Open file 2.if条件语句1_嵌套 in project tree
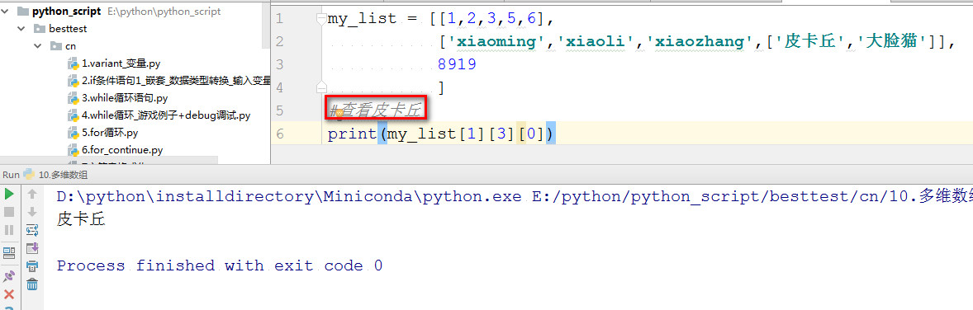This screenshot has height=310, width=973. 176,81
